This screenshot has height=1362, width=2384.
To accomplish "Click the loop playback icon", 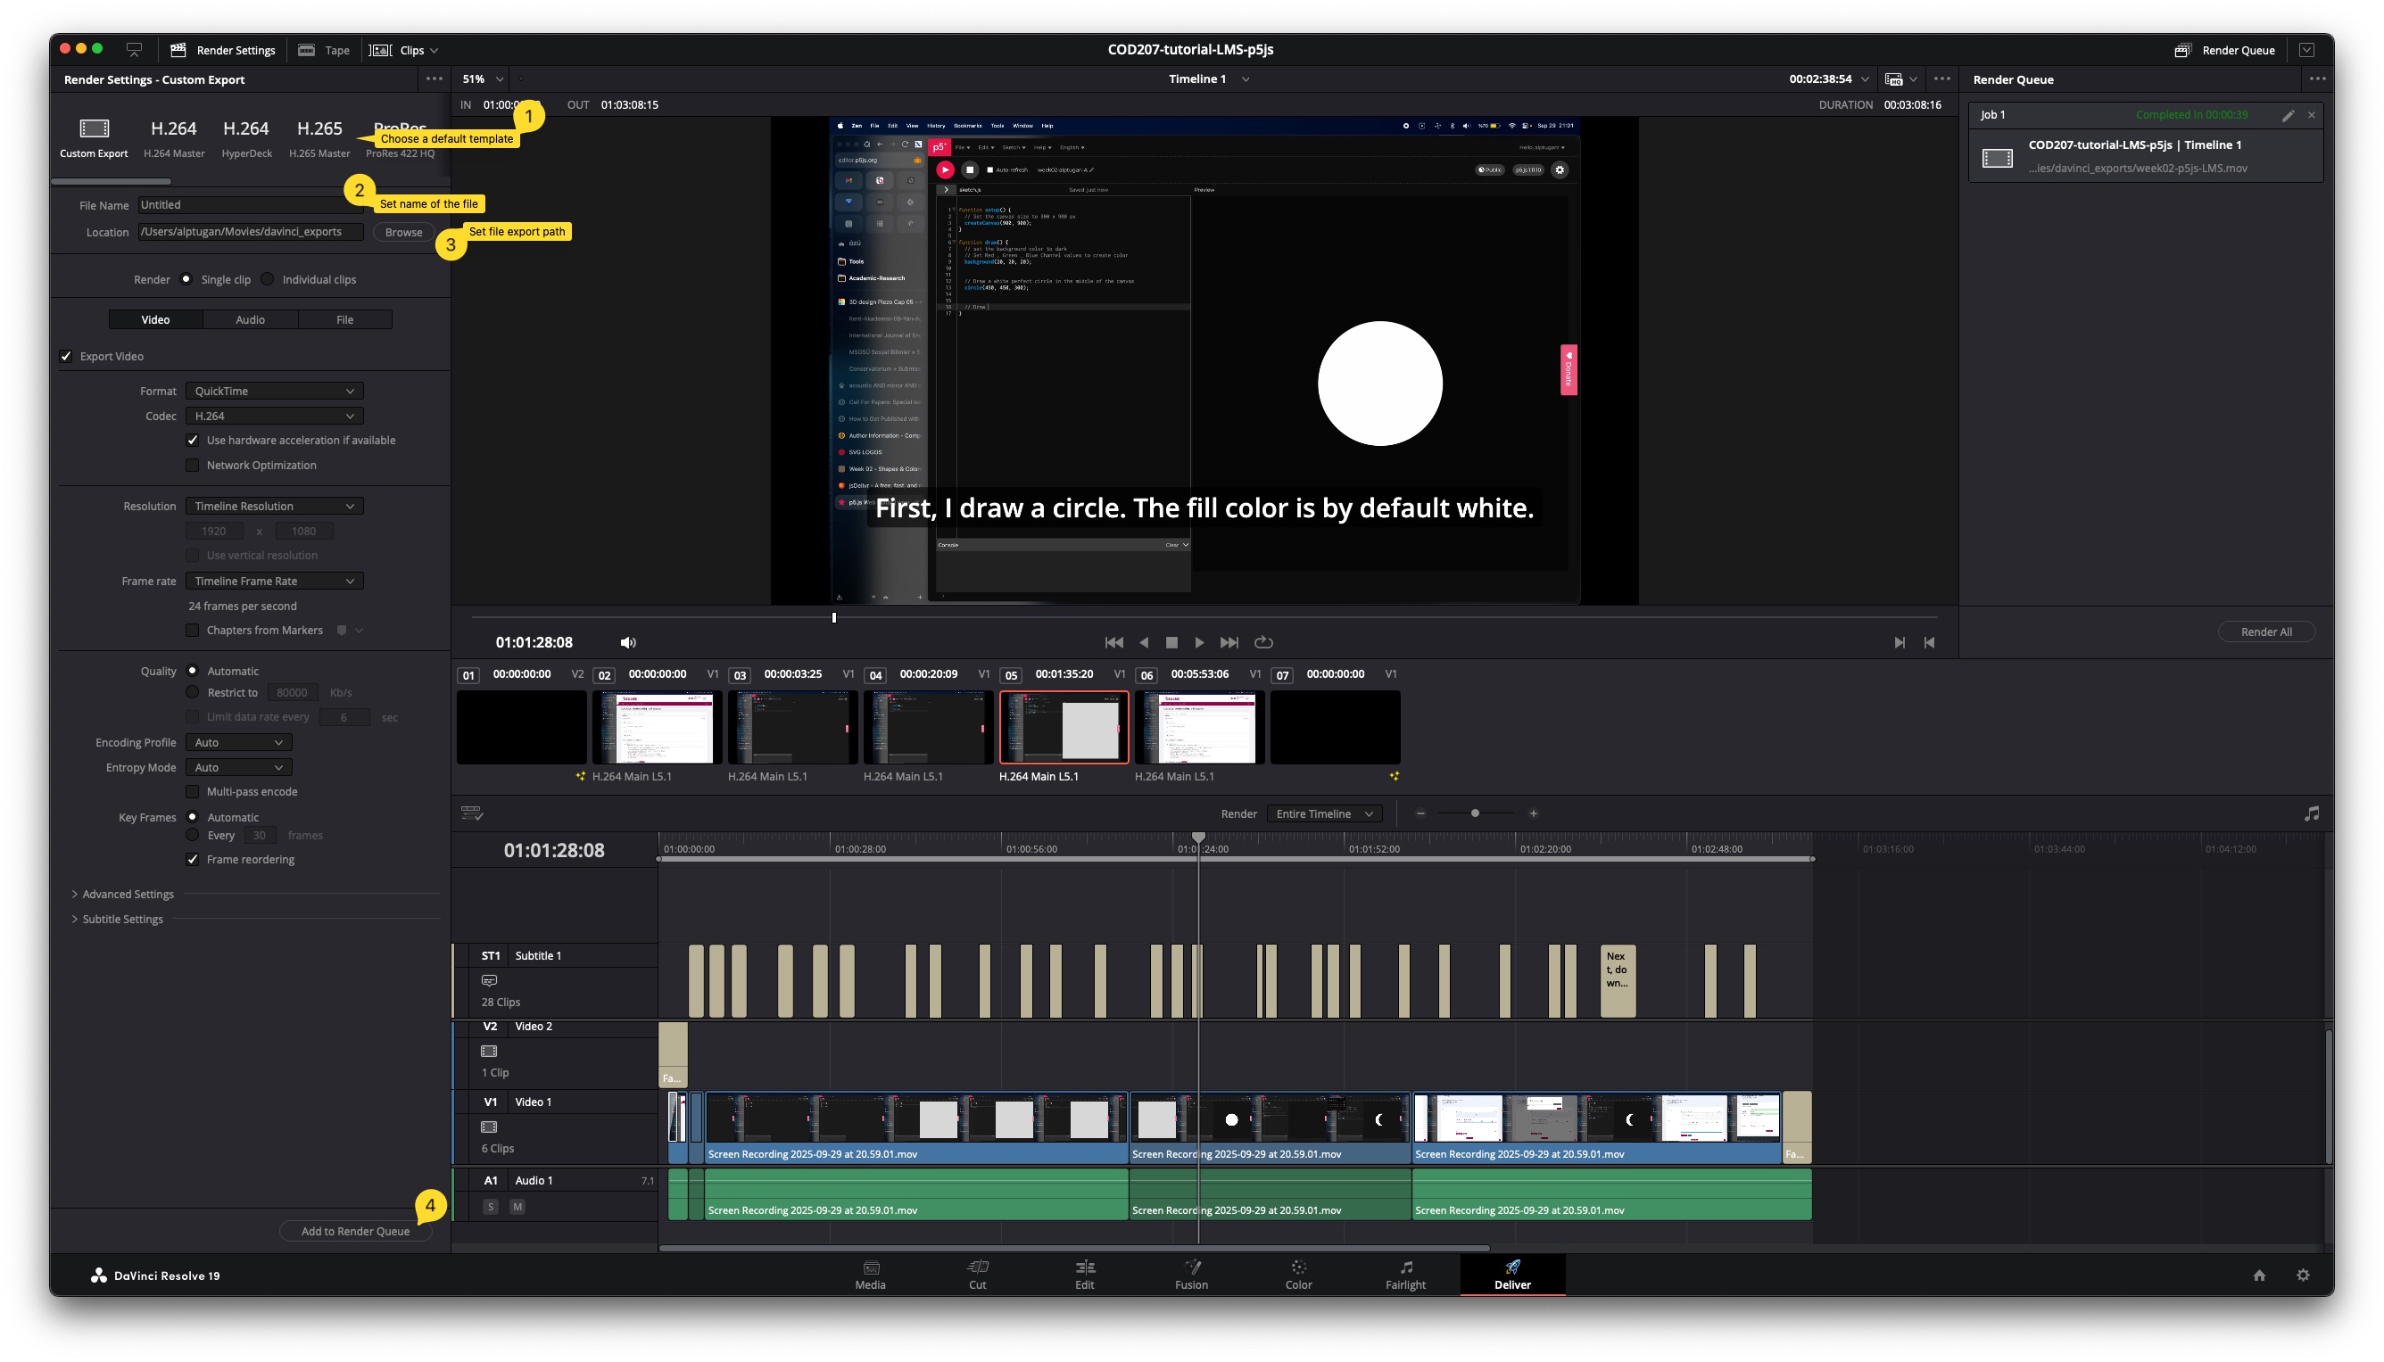I will (x=1263, y=643).
